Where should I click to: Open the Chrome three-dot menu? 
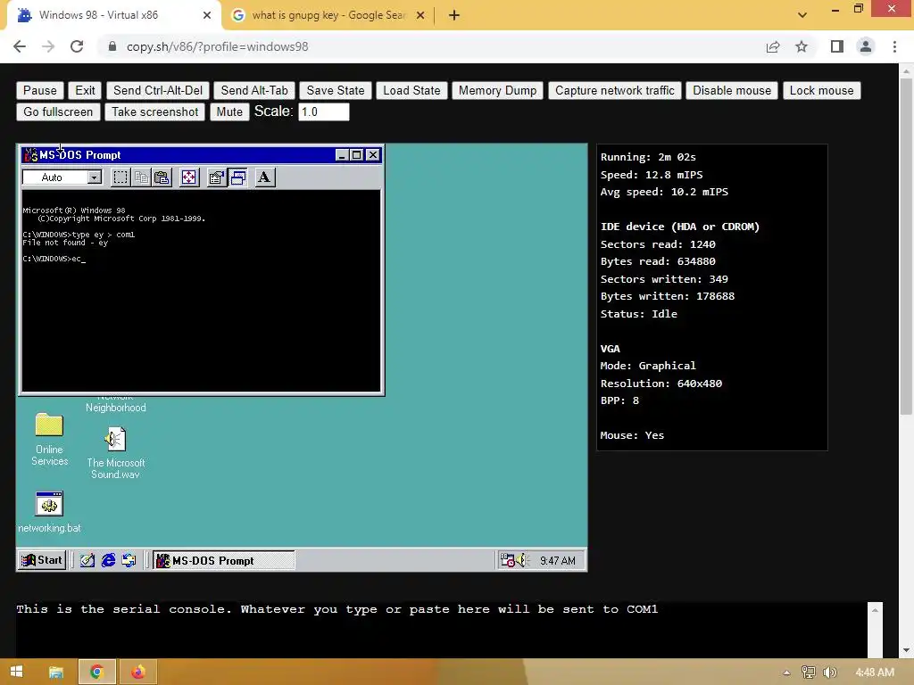pos(894,46)
